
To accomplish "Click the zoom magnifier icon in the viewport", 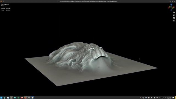I will click(174, 12).
